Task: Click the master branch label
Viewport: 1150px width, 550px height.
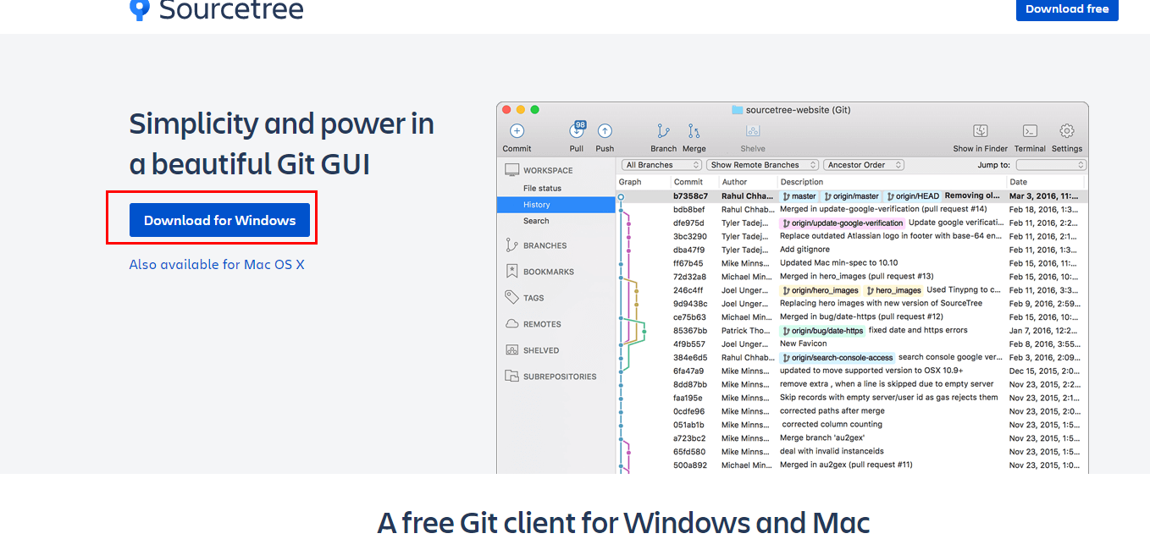Action: (799, 196)
